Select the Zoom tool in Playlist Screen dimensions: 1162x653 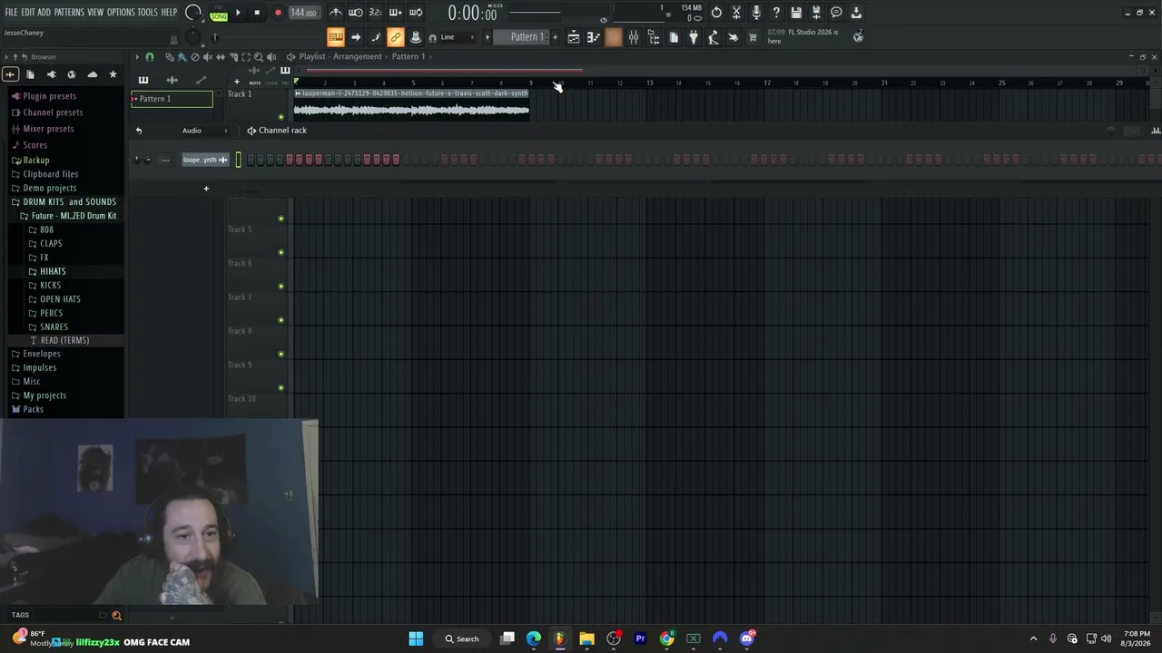click(x=259, y=56)
